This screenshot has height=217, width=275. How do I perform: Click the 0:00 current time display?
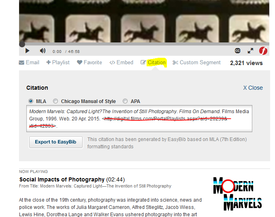pos(57,52)
